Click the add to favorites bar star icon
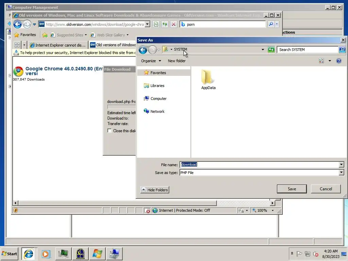Screen dimensions: 348x261 (x=45, y=35)
